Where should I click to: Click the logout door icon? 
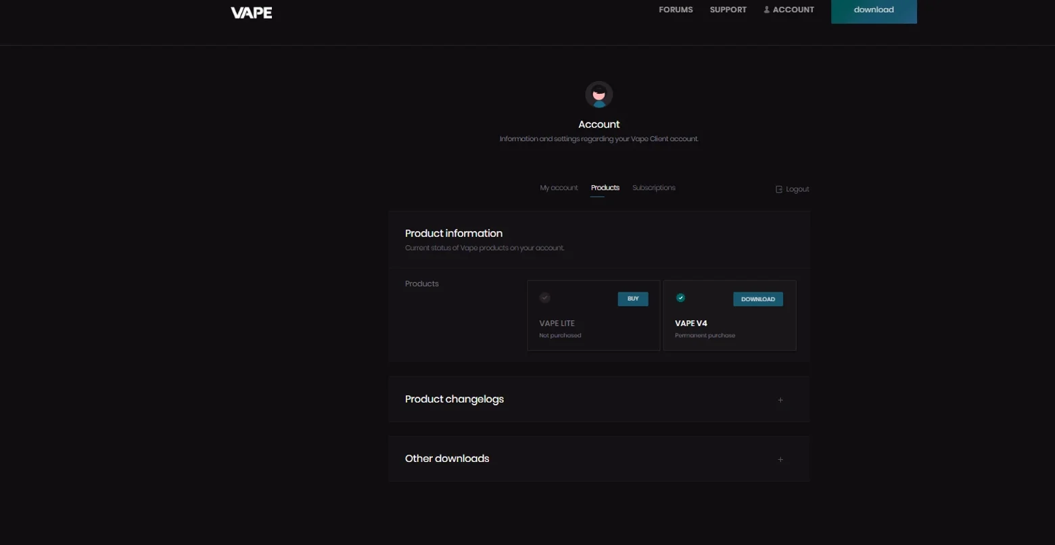point(779,189)
